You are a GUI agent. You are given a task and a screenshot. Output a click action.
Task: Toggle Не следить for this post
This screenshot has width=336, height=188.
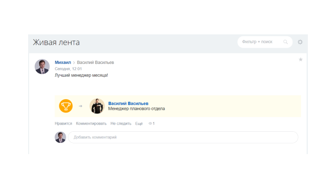(121, 124)
